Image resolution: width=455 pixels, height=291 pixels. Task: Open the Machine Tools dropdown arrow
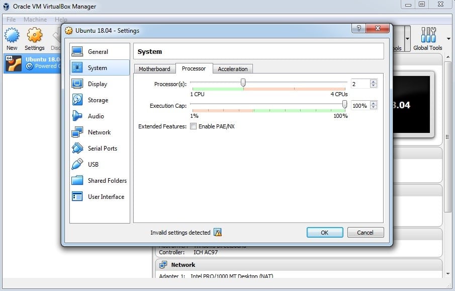click(x=407, y=39)
